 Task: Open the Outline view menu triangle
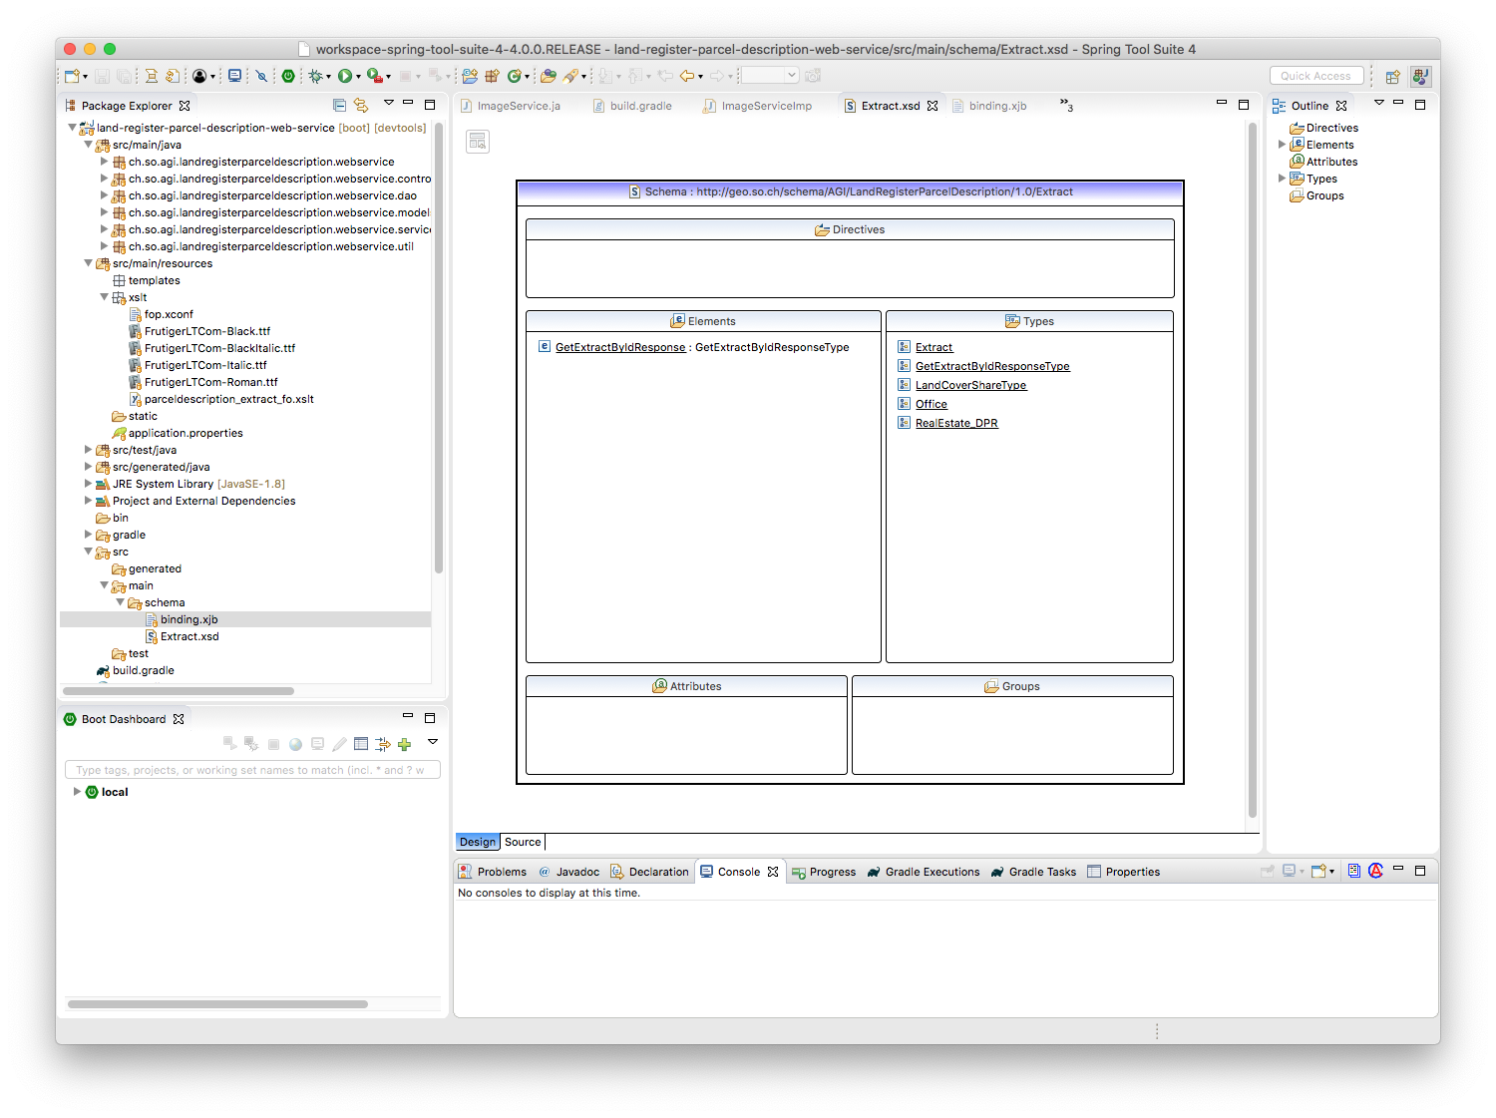coord(1379,103)
